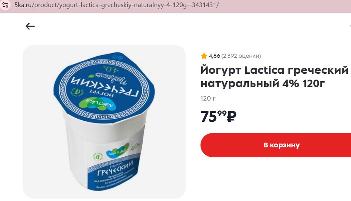Go back using the left arrow
Viewport: 351px width, 201px height.
[30, 26]
